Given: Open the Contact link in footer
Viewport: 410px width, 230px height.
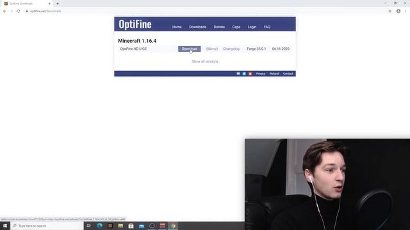Looking at the screenshot, I should tap(288, 74).
